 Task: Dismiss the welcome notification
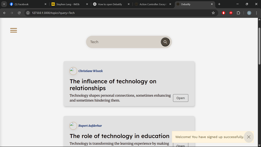249,137
